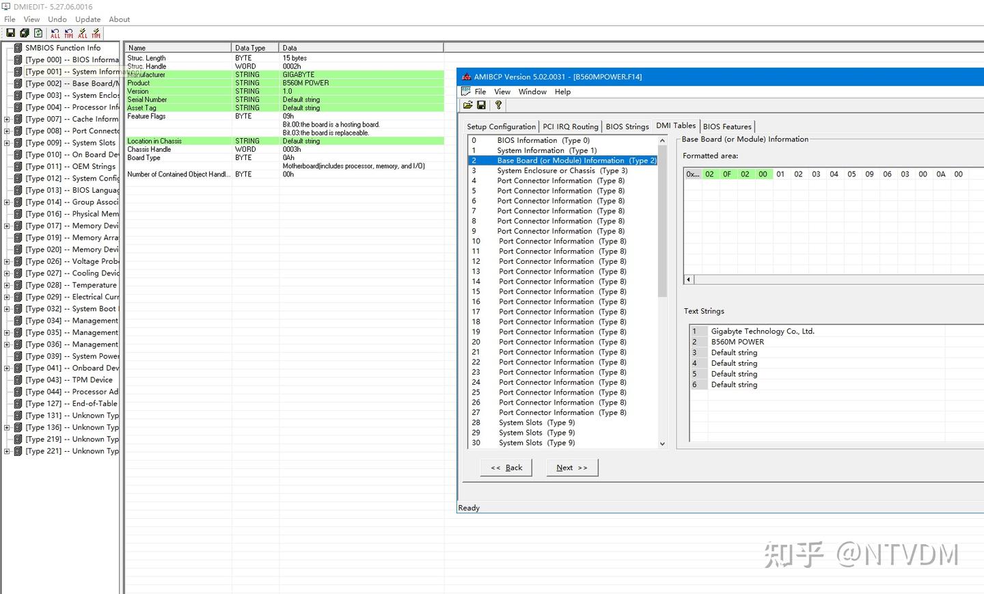This screenshot has height=594, width=984.
Task: Click the Help question mark icon in AMIBCP
Action: point(498,105)
